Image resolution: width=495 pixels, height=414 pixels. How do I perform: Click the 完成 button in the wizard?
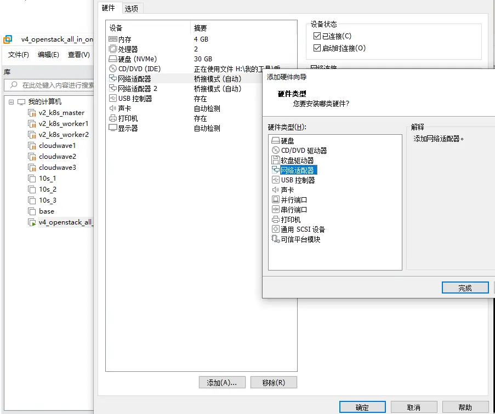(465, 288)
